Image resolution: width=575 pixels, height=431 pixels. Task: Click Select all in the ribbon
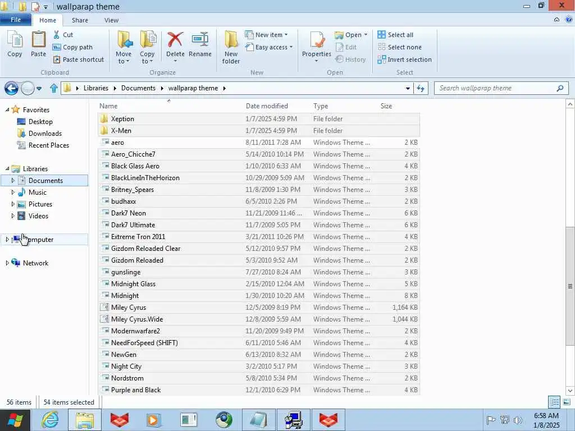[395, 35]
